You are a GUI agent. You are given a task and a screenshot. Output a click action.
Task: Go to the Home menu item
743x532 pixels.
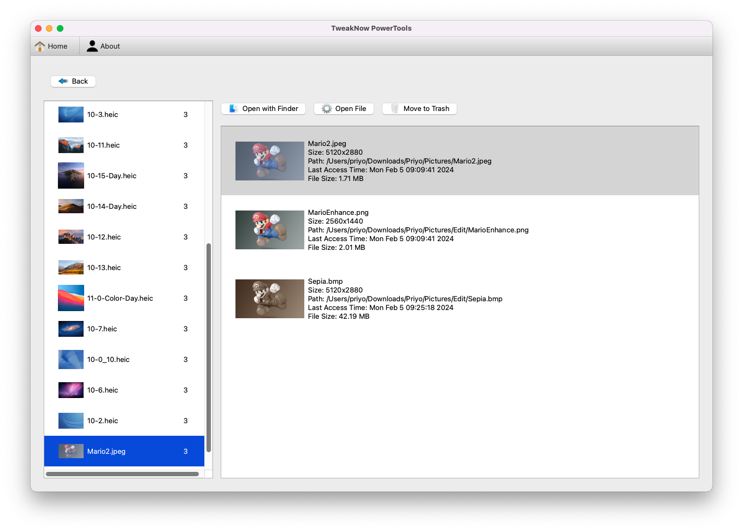point(57,46)
